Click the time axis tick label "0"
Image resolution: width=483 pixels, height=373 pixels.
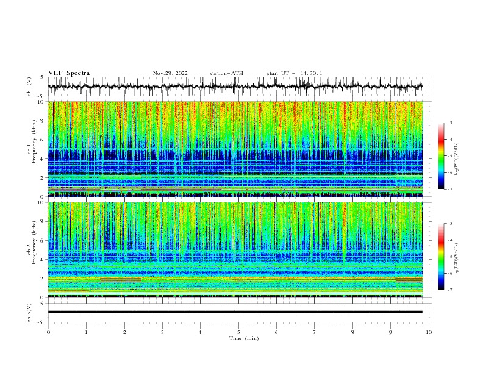click(48, 332)
